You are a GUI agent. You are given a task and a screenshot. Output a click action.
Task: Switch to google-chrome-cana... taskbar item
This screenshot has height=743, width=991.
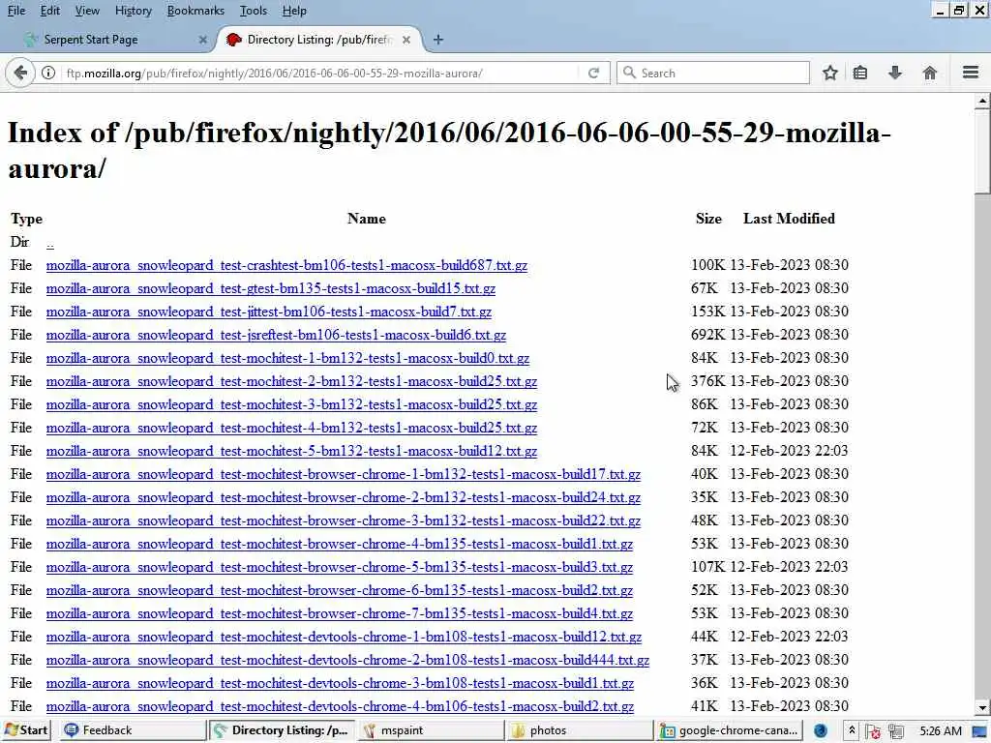pyautogui.click(x=730, y=730)
